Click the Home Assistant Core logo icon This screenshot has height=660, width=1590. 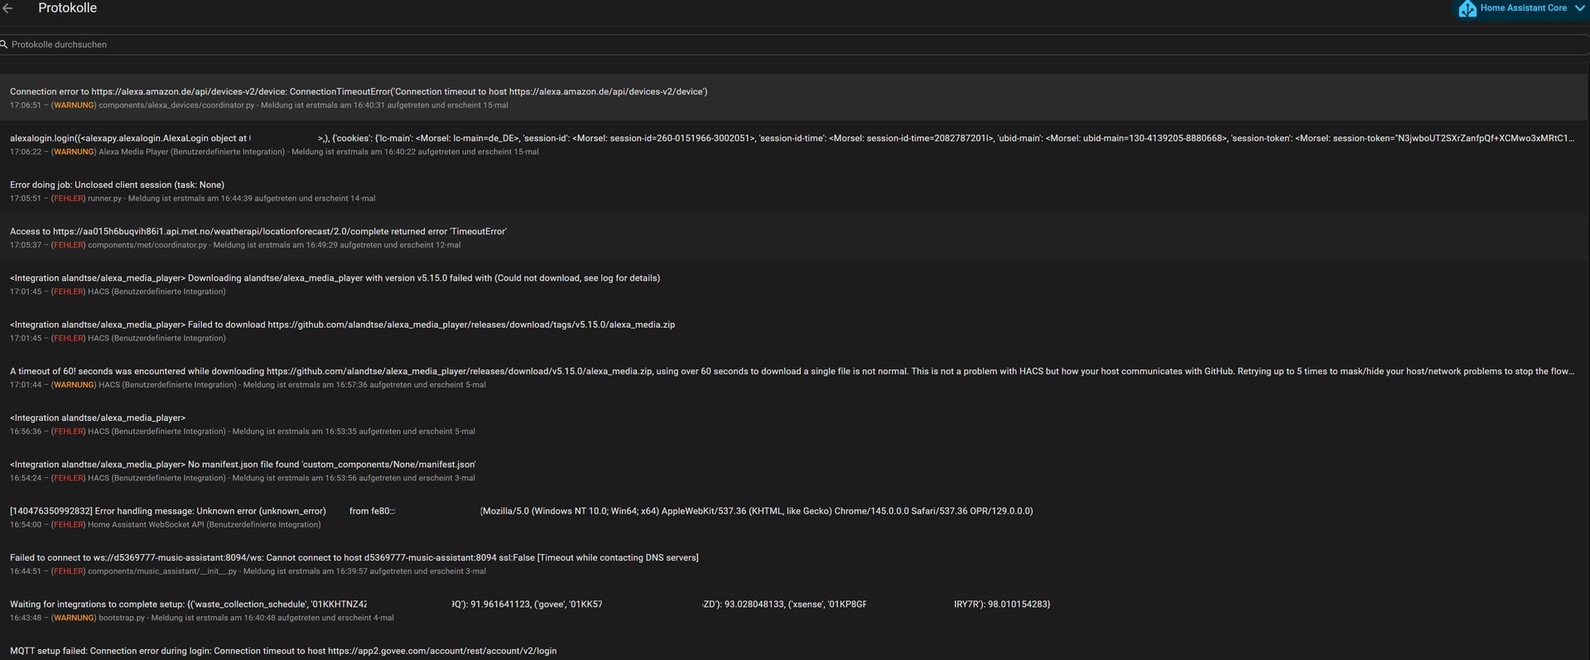coord(1467,8)
